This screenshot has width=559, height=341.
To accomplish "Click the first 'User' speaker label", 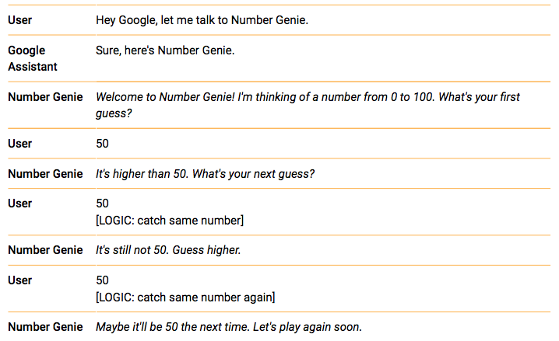I will click(20, 20).
